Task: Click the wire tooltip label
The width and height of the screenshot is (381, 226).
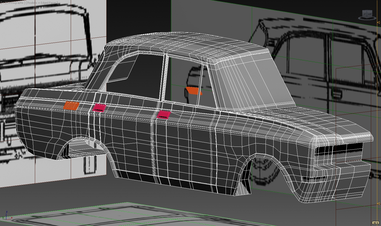Action: 376,223
